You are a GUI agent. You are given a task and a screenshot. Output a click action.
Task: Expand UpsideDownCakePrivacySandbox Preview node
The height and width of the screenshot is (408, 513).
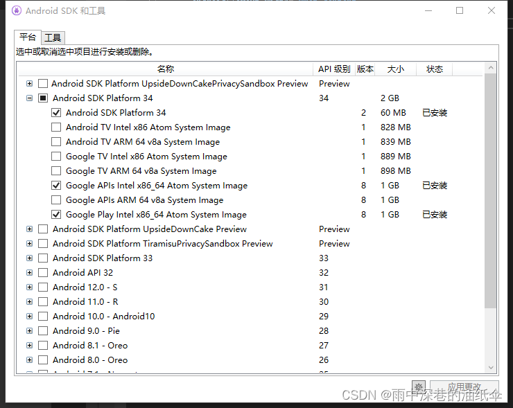click(x=29, y=84)
